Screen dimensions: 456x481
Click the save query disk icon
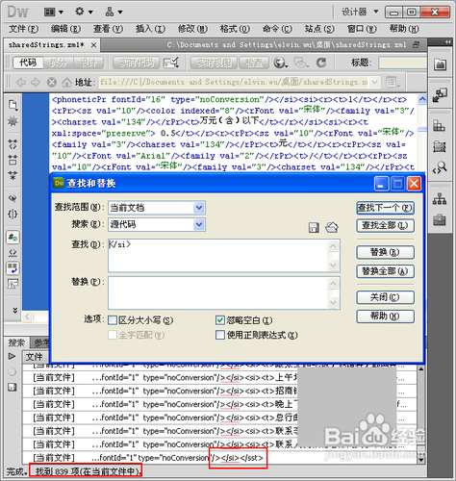click(x=314, y=228)
